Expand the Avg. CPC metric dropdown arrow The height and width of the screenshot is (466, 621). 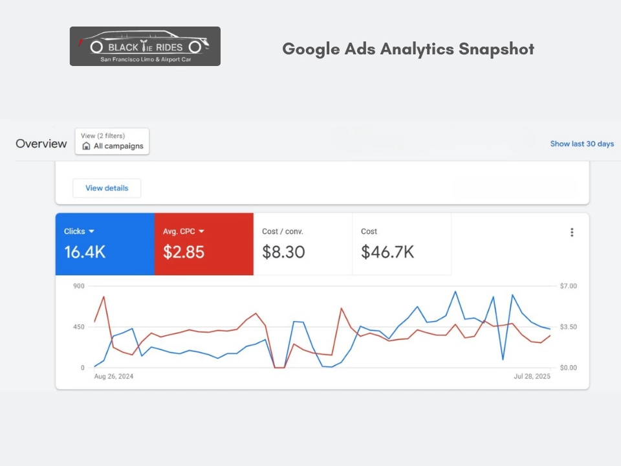click(x=201, y=231)
